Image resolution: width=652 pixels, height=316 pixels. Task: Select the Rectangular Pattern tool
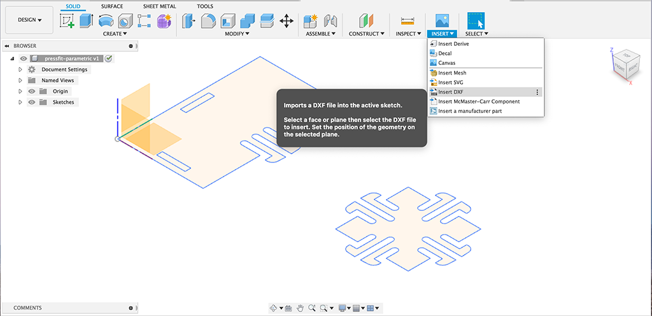point(145,21)
